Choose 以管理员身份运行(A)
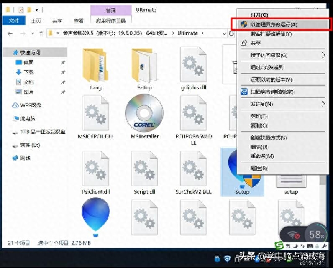The height and width of the screenshot is (268, 333). click(x=282, y=24)
